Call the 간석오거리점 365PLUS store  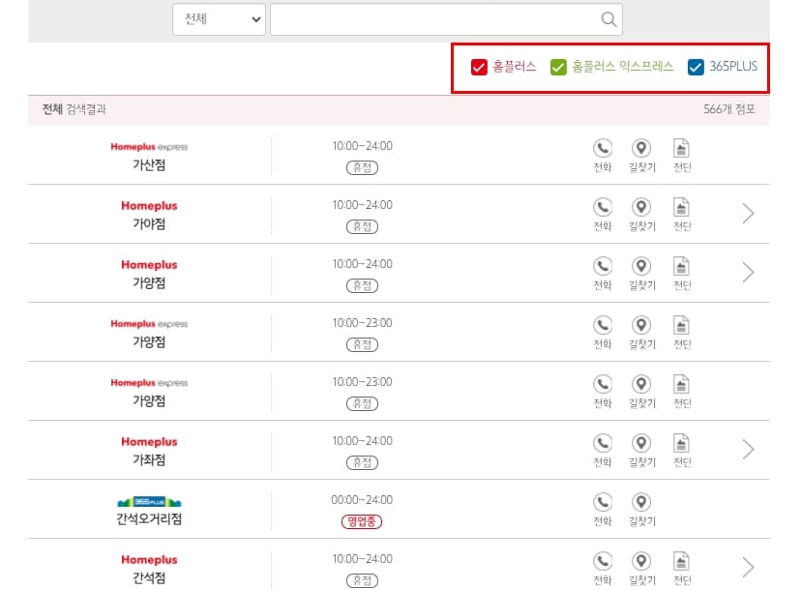pyautogui.click(x=603, y=502)
